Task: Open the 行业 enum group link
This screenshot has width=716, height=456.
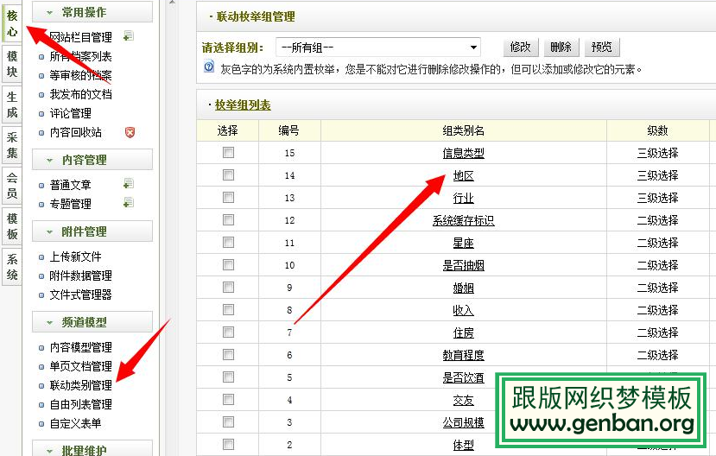Action: pyautogui.click(x=463, y=198)
